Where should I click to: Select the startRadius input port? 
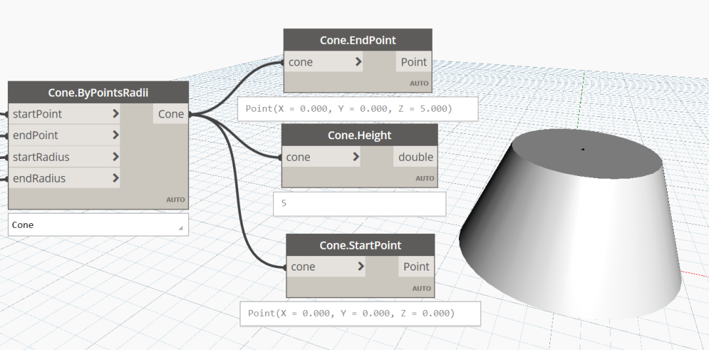[64, 157]
